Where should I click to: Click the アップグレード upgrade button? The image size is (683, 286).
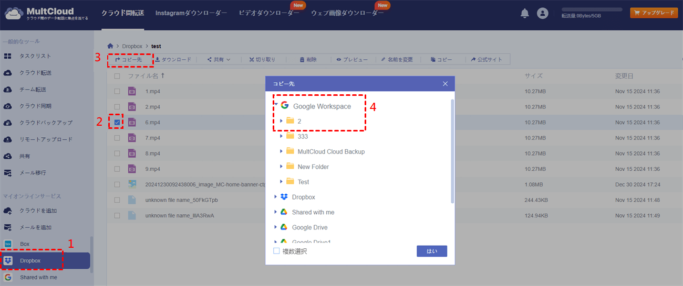tap(654, 13)
